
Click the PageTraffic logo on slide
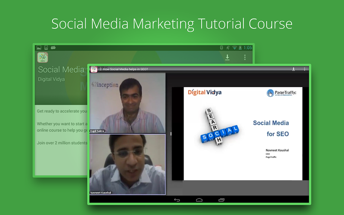point(282,93)
